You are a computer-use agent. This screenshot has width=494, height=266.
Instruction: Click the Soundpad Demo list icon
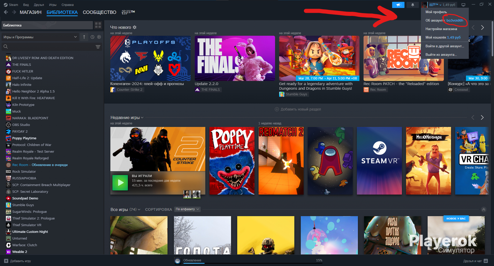pos(9,198)
